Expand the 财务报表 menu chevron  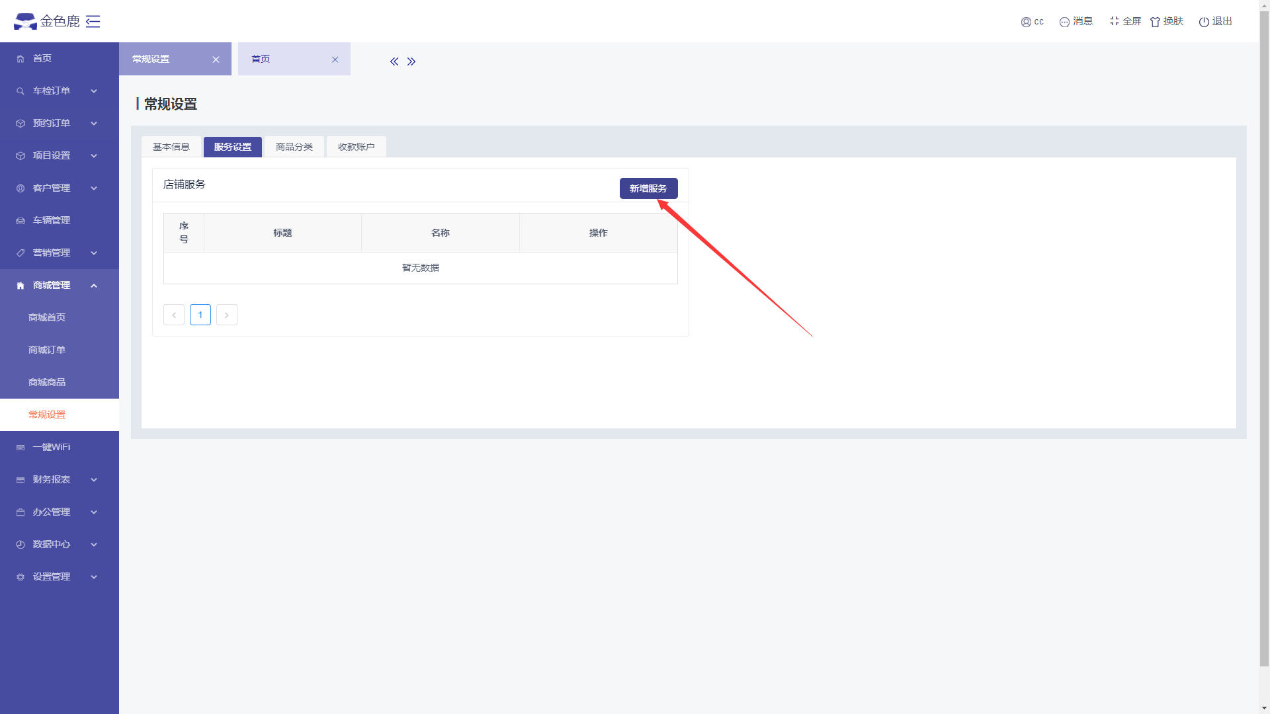click(94, 480)
